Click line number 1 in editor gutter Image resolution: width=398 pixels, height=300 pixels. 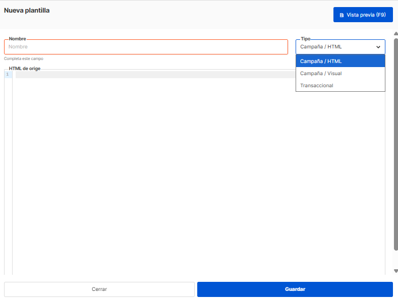coord(8,75)
